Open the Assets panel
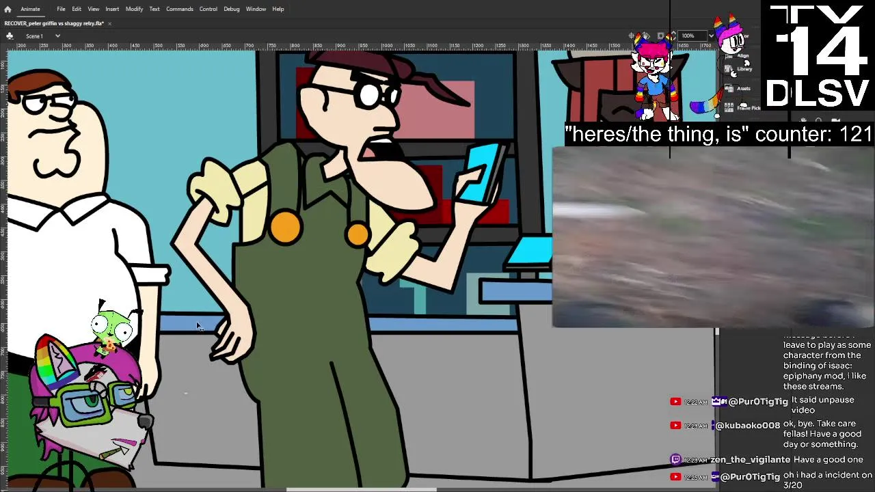This screenshot has height=492, width=875. click(x=743, y=88)
